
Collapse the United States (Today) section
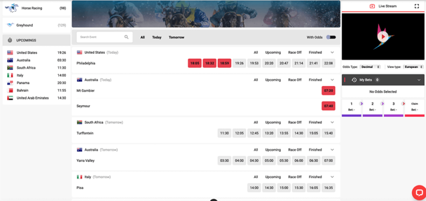coord(332,53)
